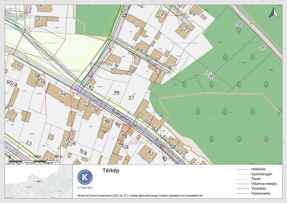
Task: Click house number 6 label
Action: [x=156, y=59]
